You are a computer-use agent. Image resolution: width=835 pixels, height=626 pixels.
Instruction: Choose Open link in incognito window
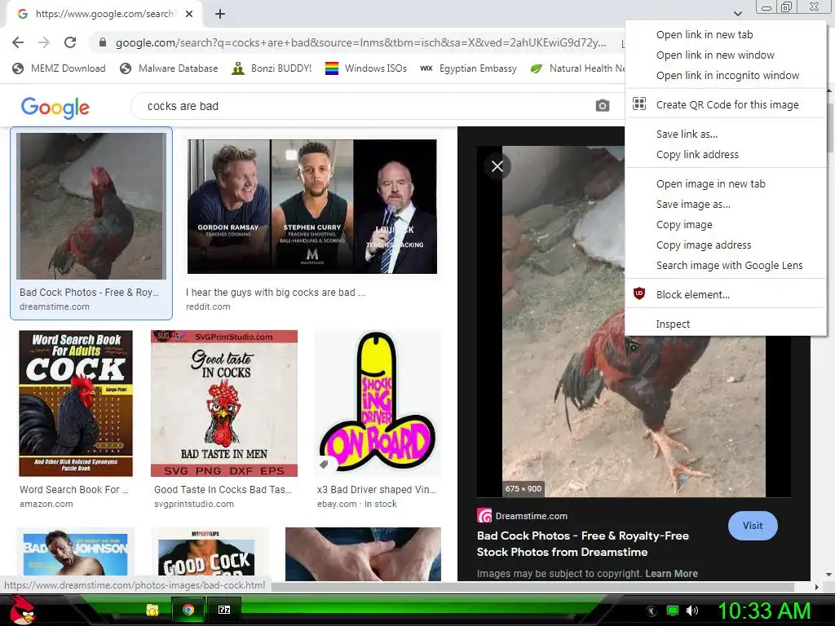coord(726,76)
